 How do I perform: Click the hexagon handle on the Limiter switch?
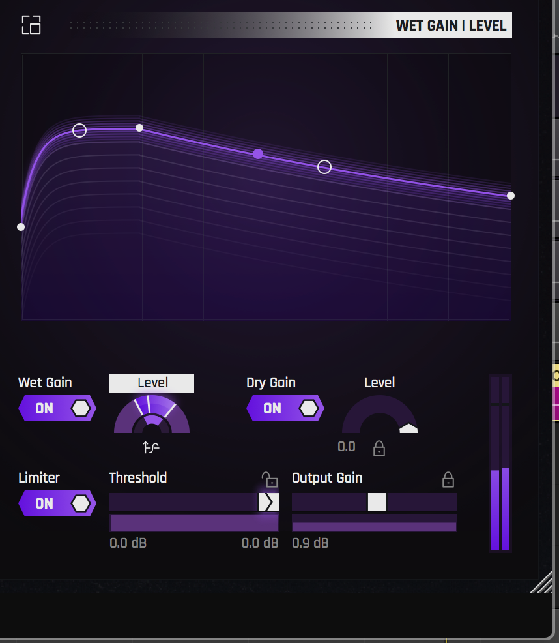pos(79,503)
